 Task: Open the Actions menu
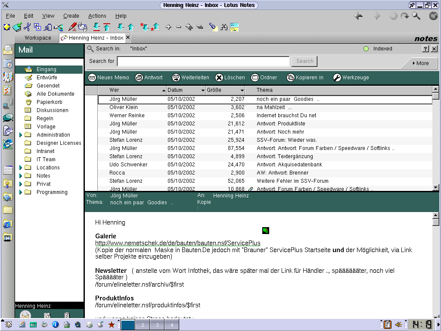pos(97,16)
